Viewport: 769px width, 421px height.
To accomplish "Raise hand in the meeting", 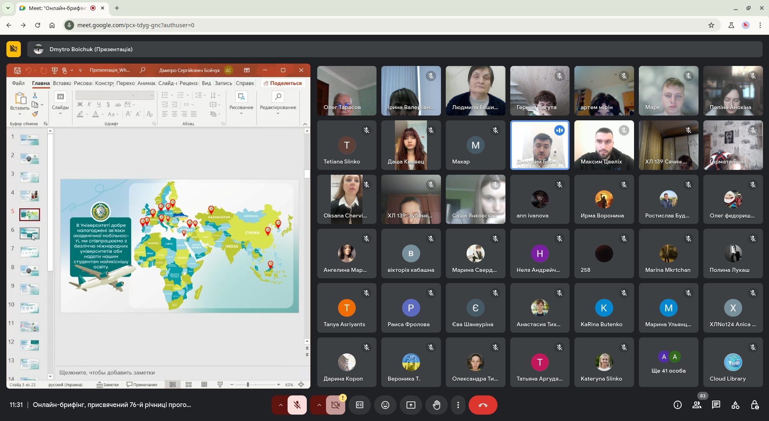I will point(437,405).
